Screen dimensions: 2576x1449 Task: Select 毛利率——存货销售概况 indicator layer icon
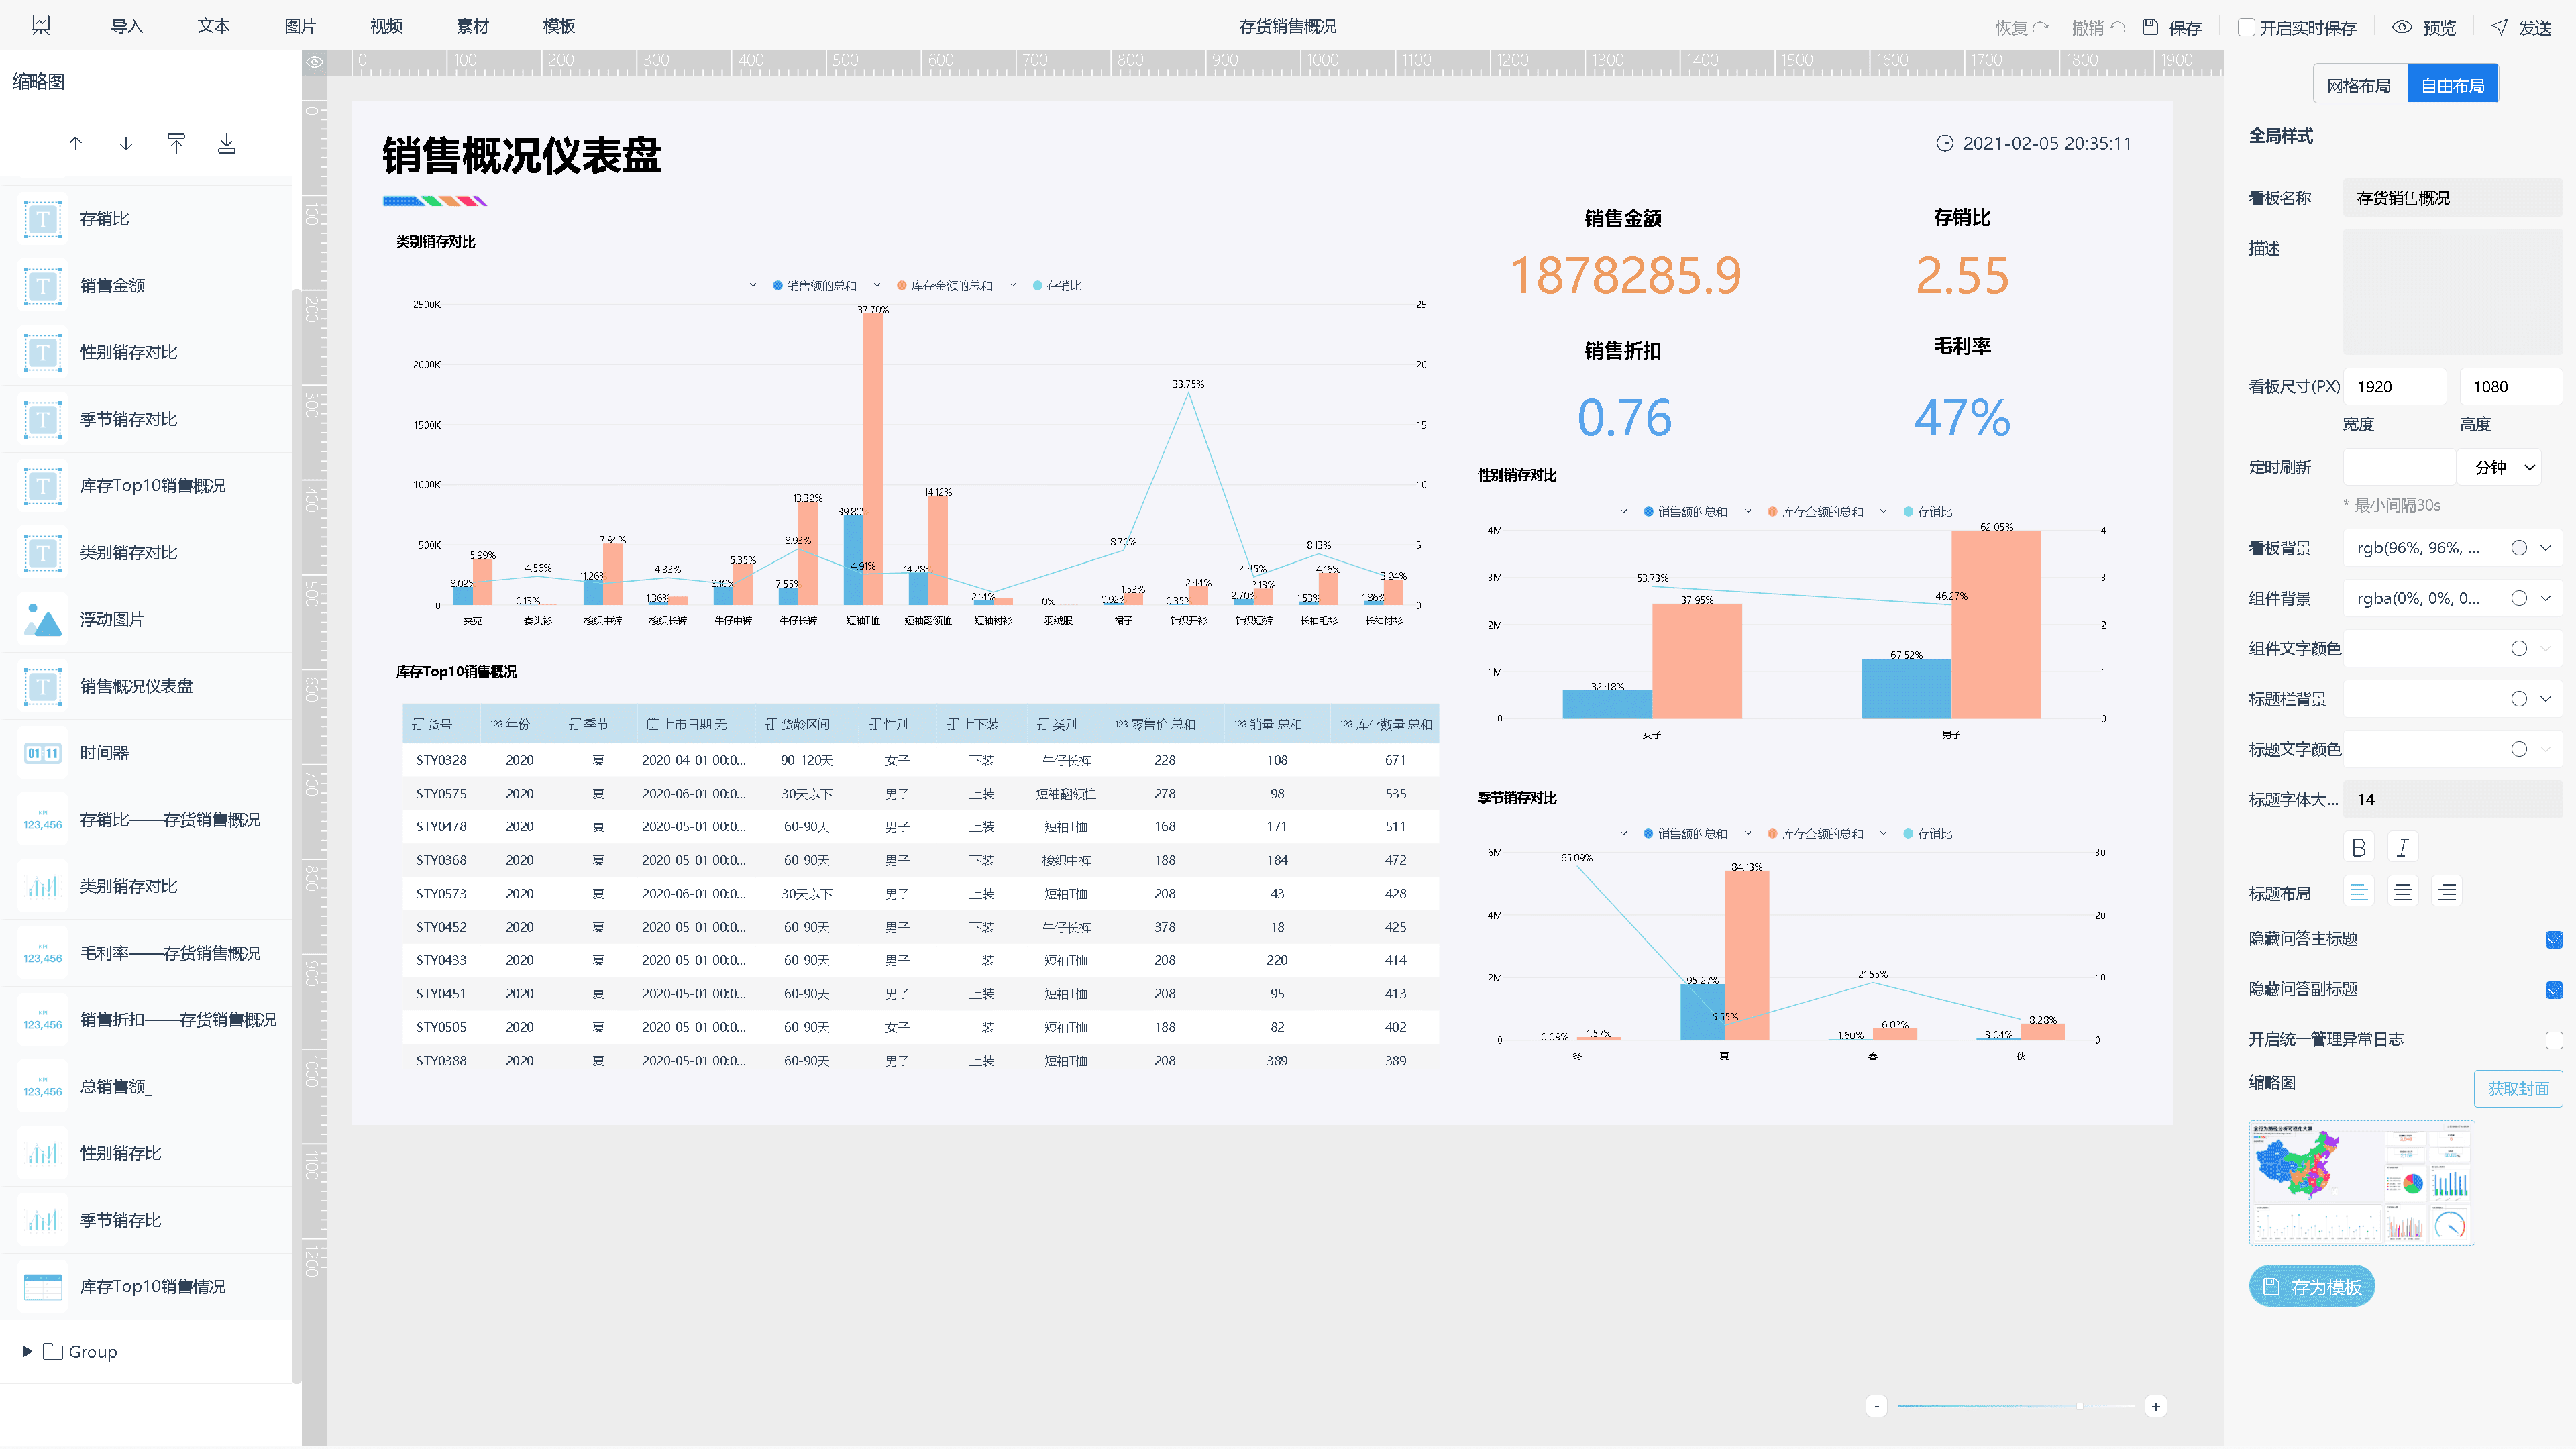43,953
